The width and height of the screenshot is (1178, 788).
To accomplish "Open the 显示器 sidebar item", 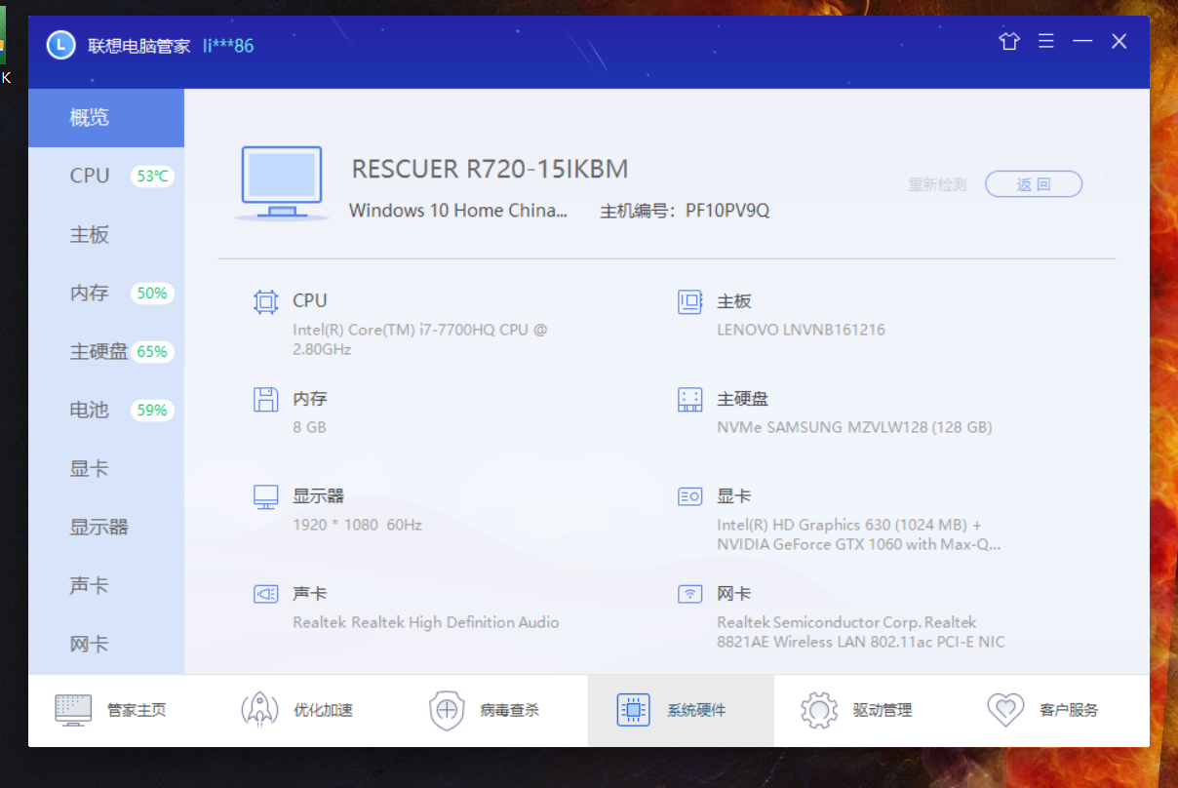I will pos(106,528).
